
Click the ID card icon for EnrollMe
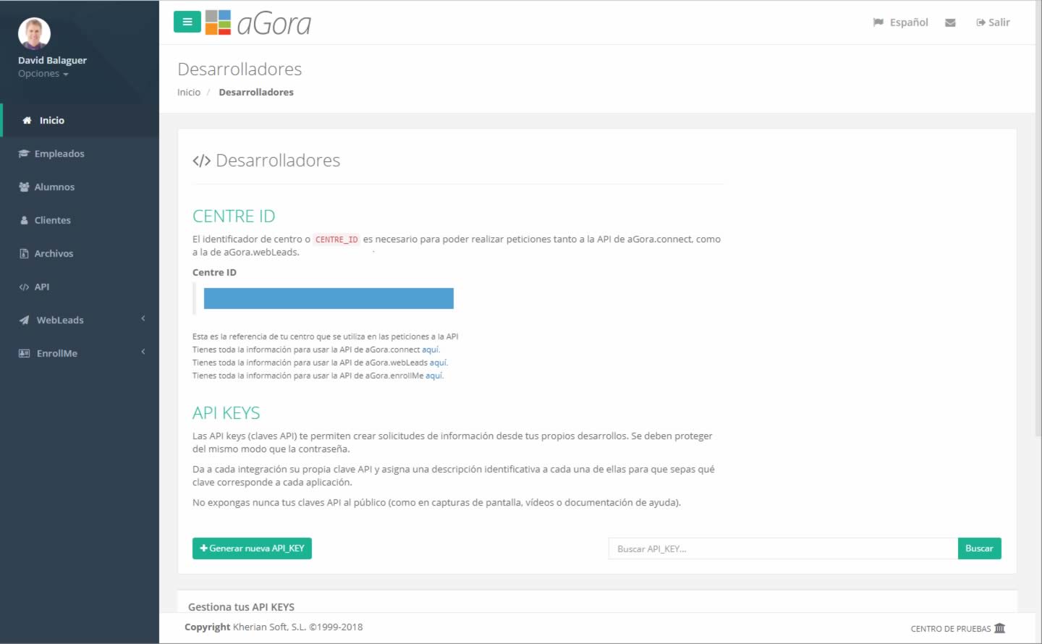point(25,353)
